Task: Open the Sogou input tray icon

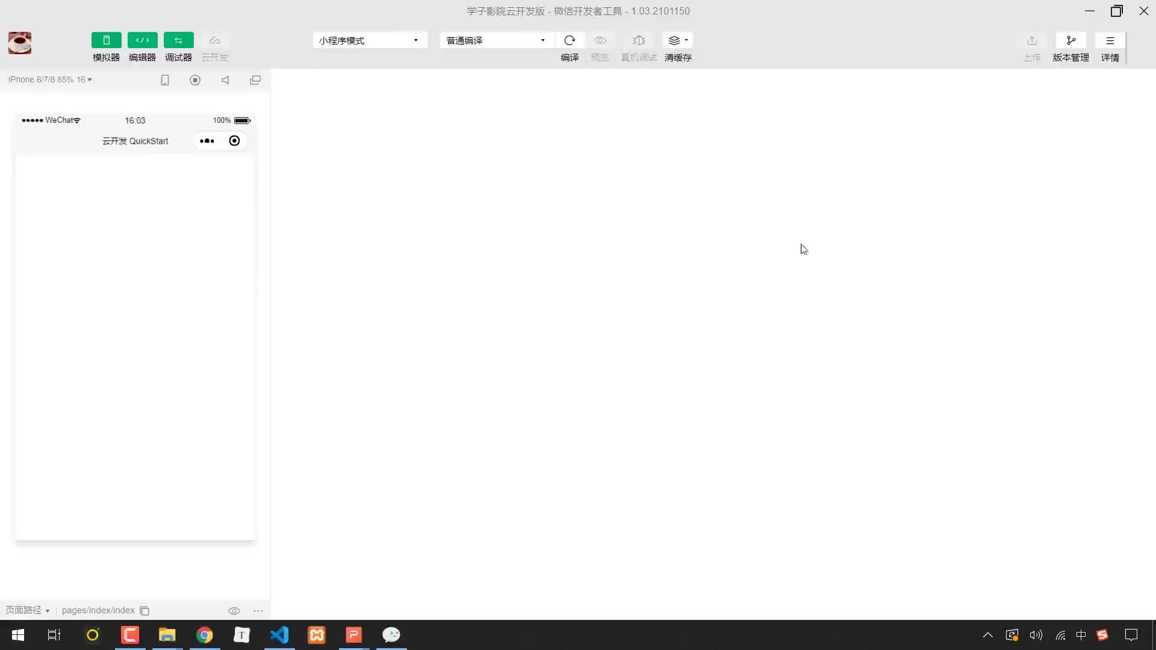Action: coord(1103,635)
